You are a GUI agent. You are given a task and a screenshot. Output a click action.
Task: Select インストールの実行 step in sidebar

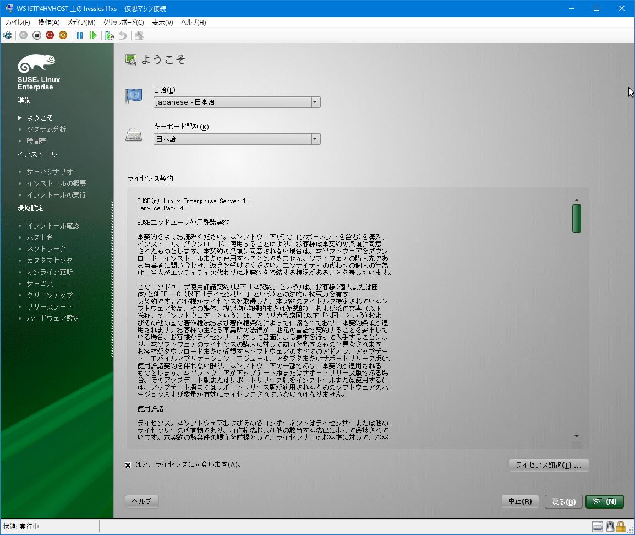(56, 195)
